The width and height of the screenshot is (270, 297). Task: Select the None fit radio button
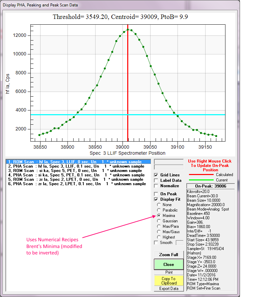159,205
